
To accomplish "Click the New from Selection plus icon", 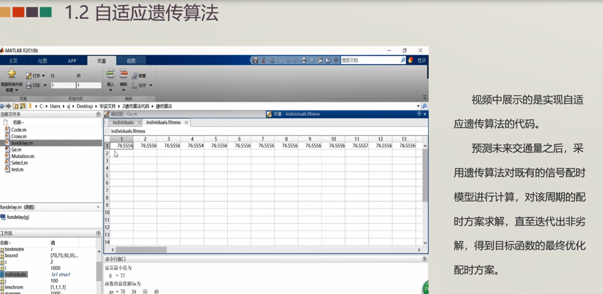I will [11, 74].
